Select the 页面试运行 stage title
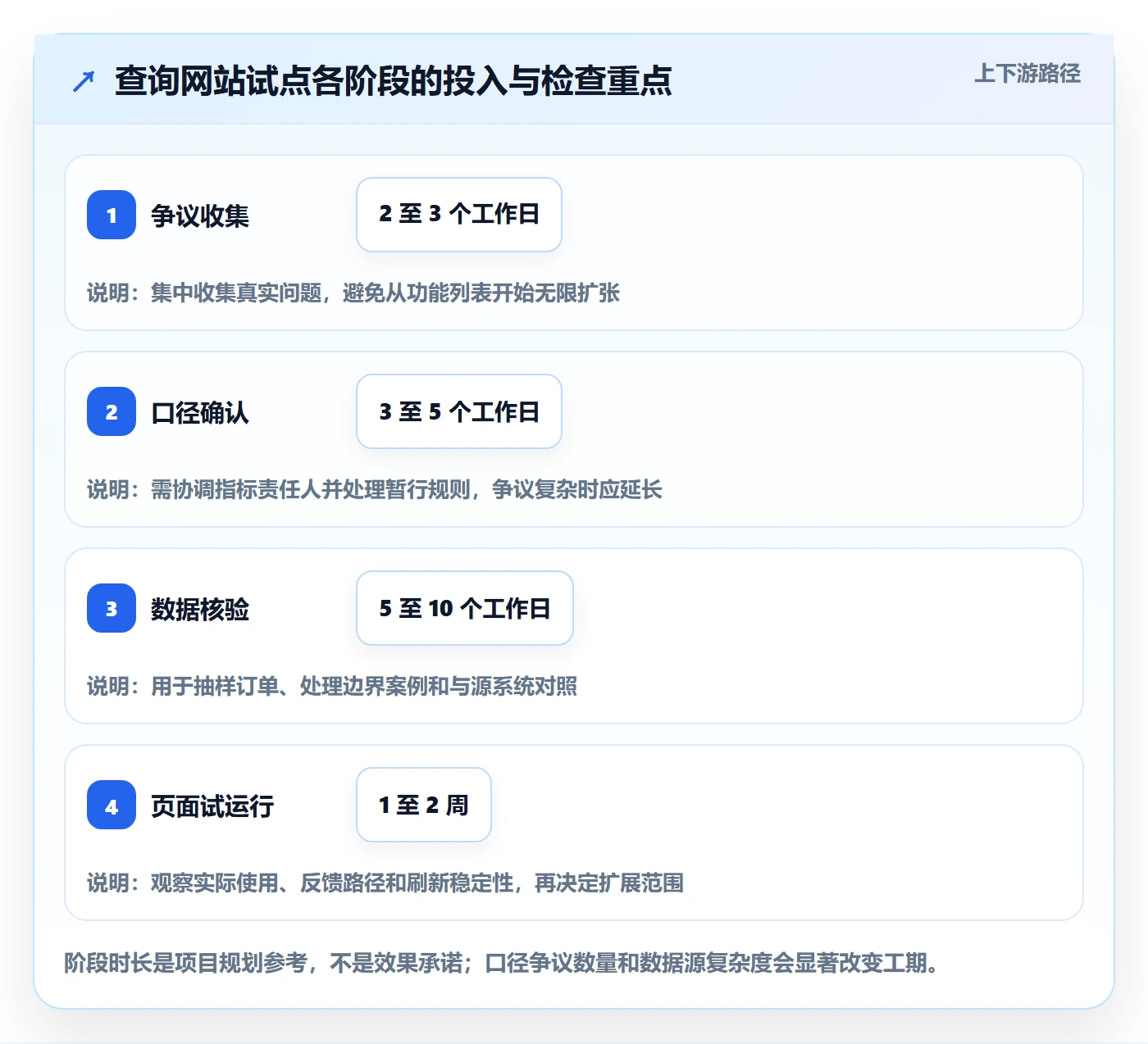The height and width of the screenshot is (1044, 1148). [212, 806]
